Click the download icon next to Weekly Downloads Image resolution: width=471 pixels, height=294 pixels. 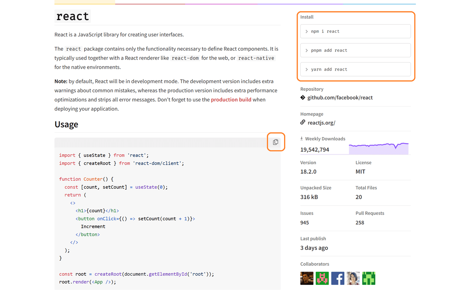[x=302, y=139]
